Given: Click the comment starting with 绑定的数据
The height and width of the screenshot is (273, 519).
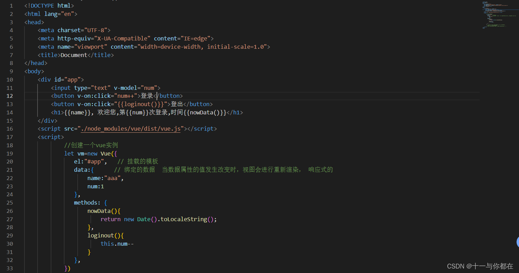Looking at the screenshot, I should coord(223,170).
